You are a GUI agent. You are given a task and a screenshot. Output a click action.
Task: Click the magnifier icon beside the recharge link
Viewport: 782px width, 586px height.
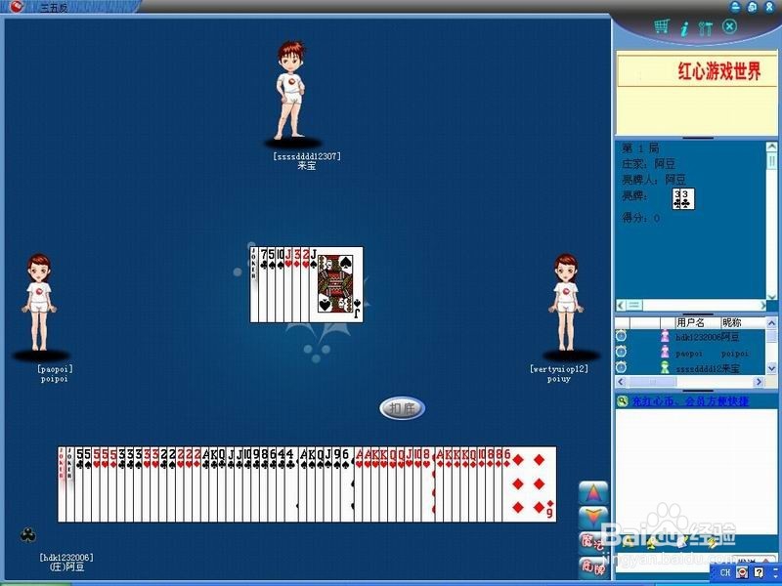(x=622, y=401)
